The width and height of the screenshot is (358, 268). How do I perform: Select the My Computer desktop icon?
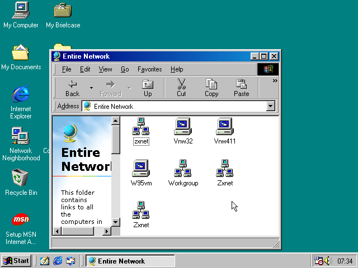point(21,15)
